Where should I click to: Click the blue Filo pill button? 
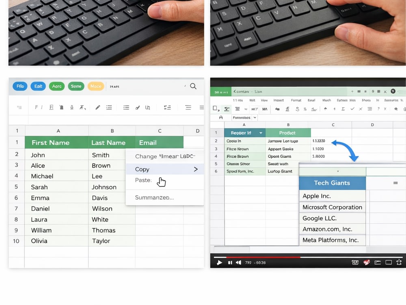pos(20,86)
